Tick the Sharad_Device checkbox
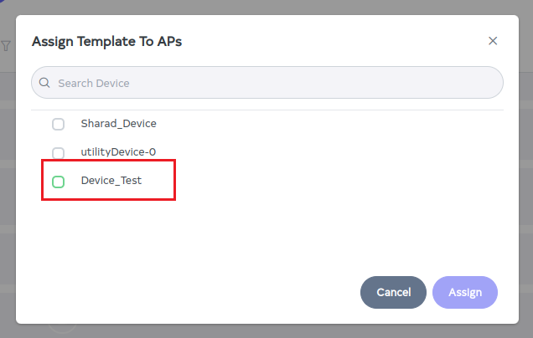The width and height of the screenshot is (533, 338). (59, 125)
